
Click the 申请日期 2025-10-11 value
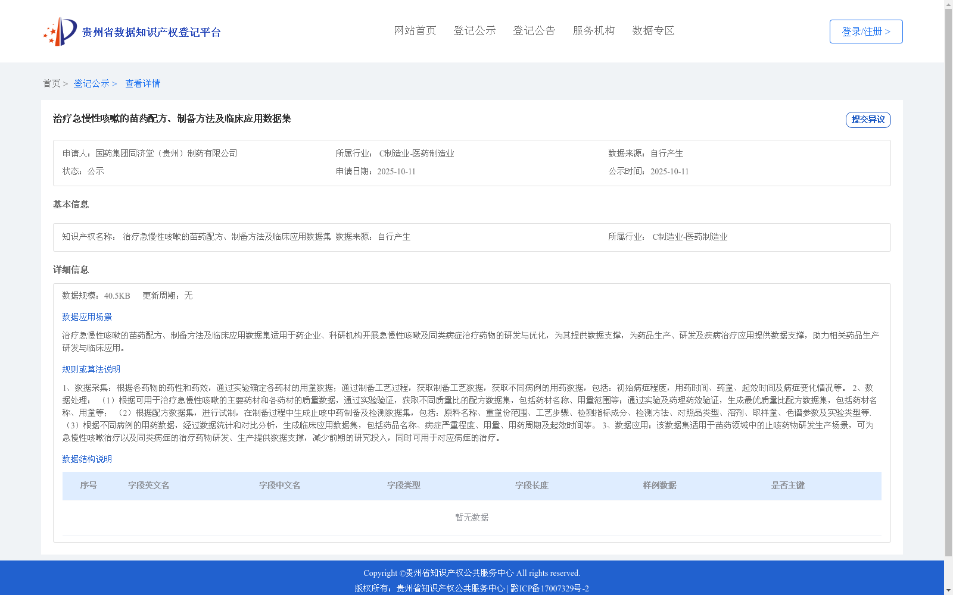[x=396, y=171]
